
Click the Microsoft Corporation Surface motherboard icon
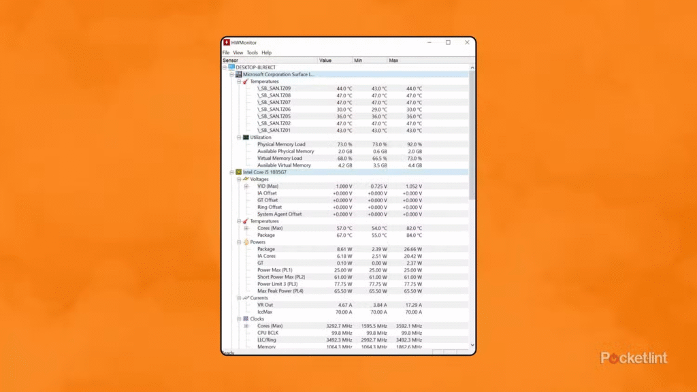[238, 74]
